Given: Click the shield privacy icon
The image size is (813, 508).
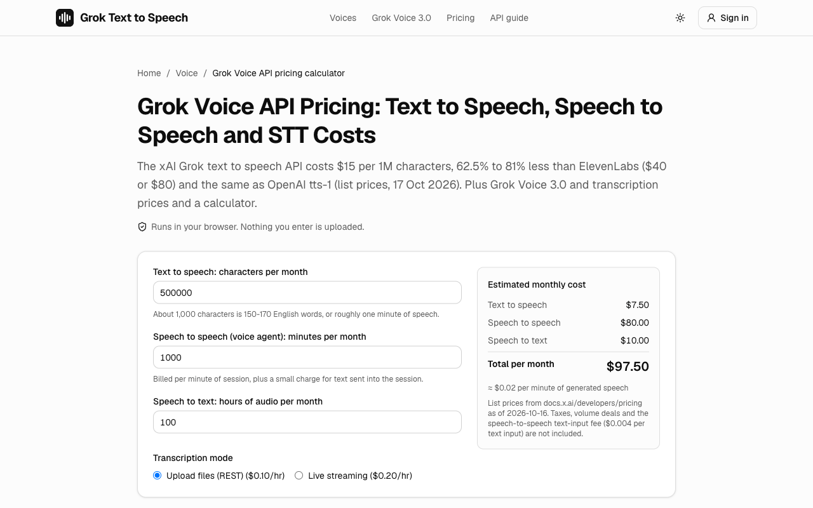Looking at the screenshot, I should (142, 227).
